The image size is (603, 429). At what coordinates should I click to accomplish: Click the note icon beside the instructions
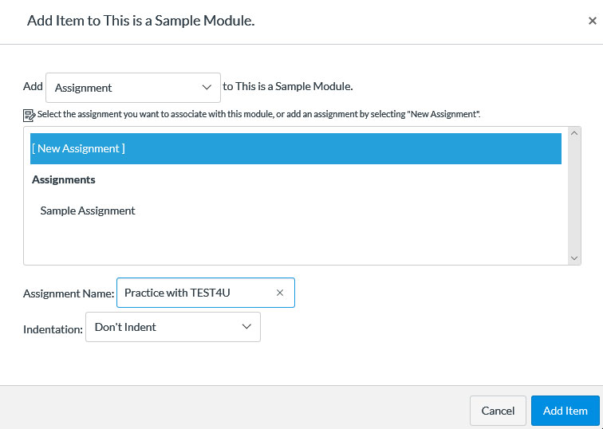30,115
